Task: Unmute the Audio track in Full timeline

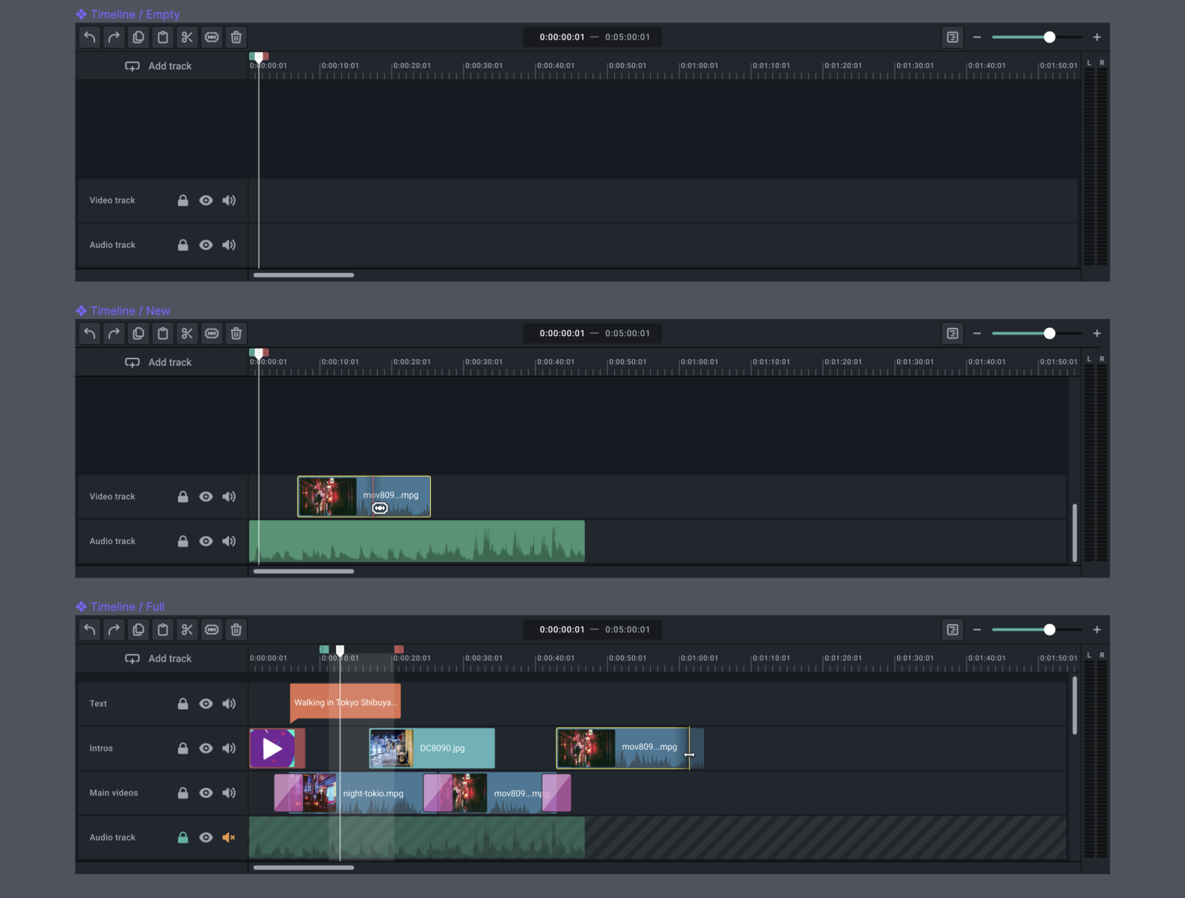Action: (x=229, y=837)
